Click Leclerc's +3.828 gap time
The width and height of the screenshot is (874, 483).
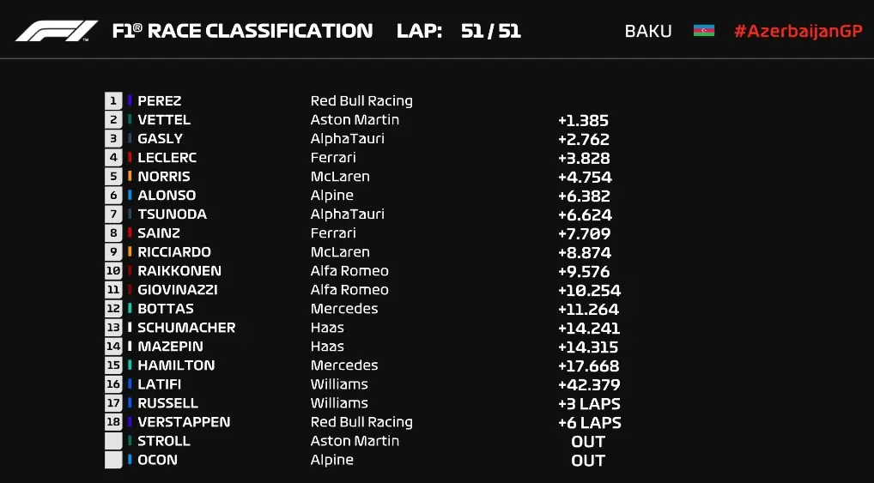coord(584,158)
